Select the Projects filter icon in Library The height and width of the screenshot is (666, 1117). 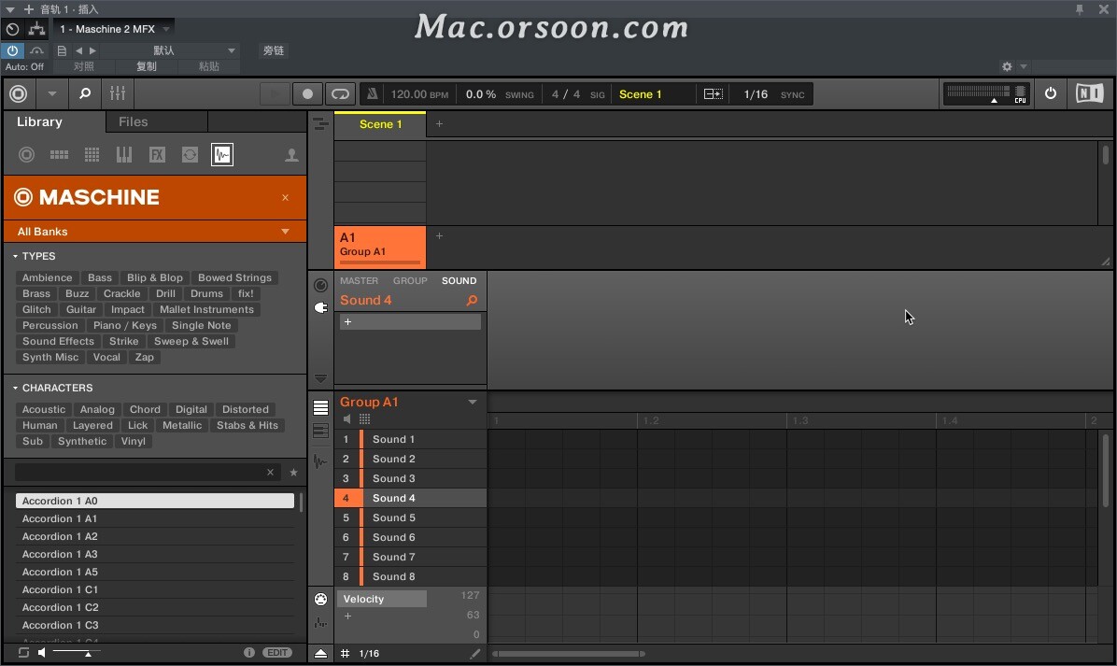click(x=26, y=154)
